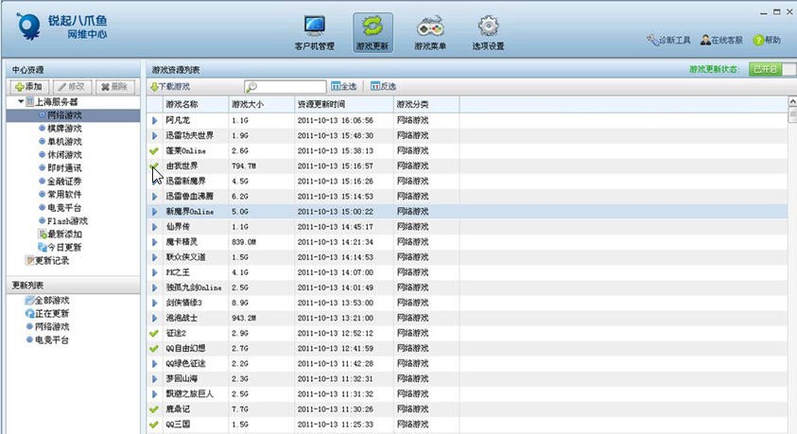Screen dimensions: 797x434
Task: Select 网络游戏 under 上海服务器
Action: point(64,115)
